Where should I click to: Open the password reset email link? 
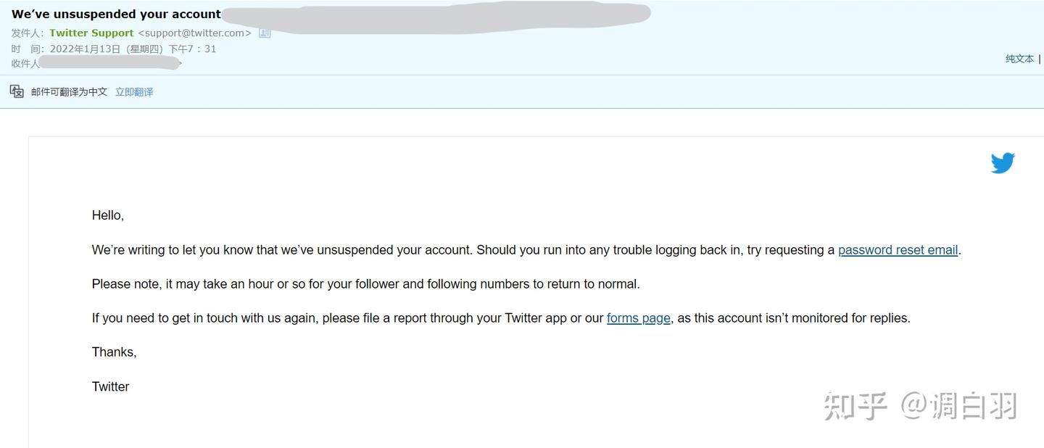(898, 250)
